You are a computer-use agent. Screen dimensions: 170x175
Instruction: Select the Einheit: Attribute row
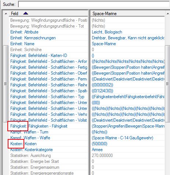(48, 32)
